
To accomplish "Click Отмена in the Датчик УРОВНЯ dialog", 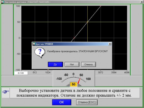I will (88, 64).
